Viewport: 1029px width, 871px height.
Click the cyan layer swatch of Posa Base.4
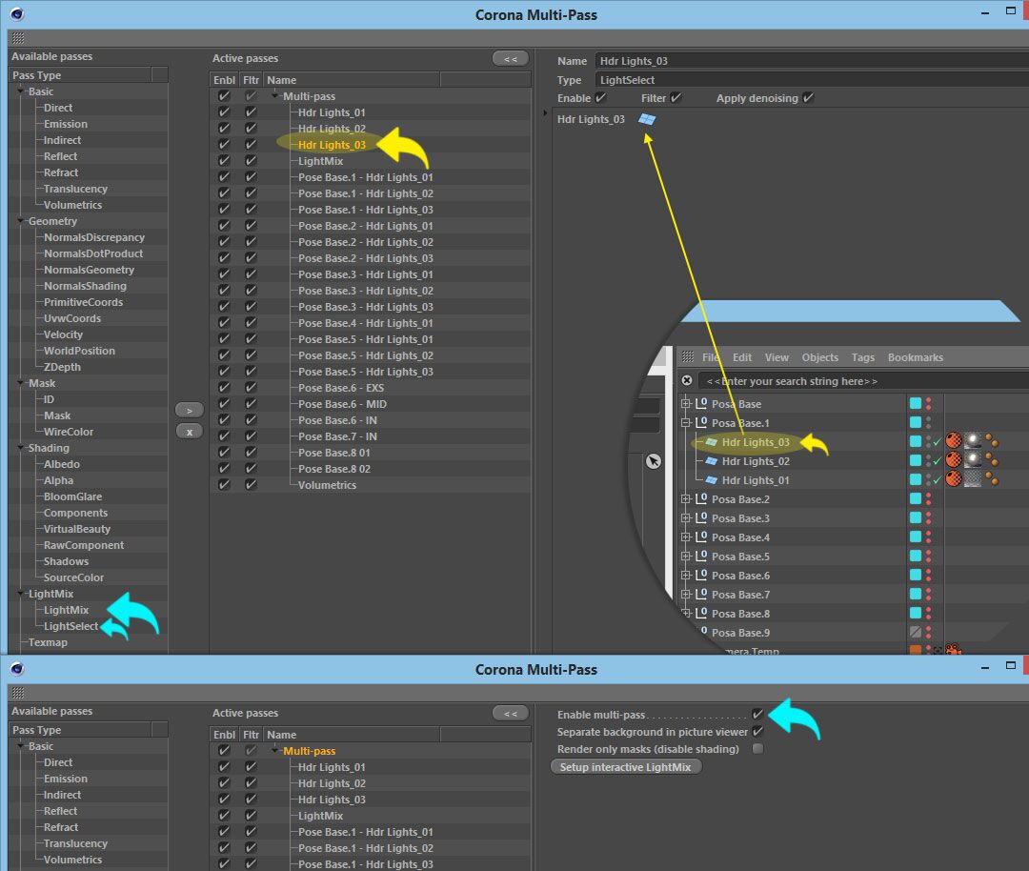point(916,537)
